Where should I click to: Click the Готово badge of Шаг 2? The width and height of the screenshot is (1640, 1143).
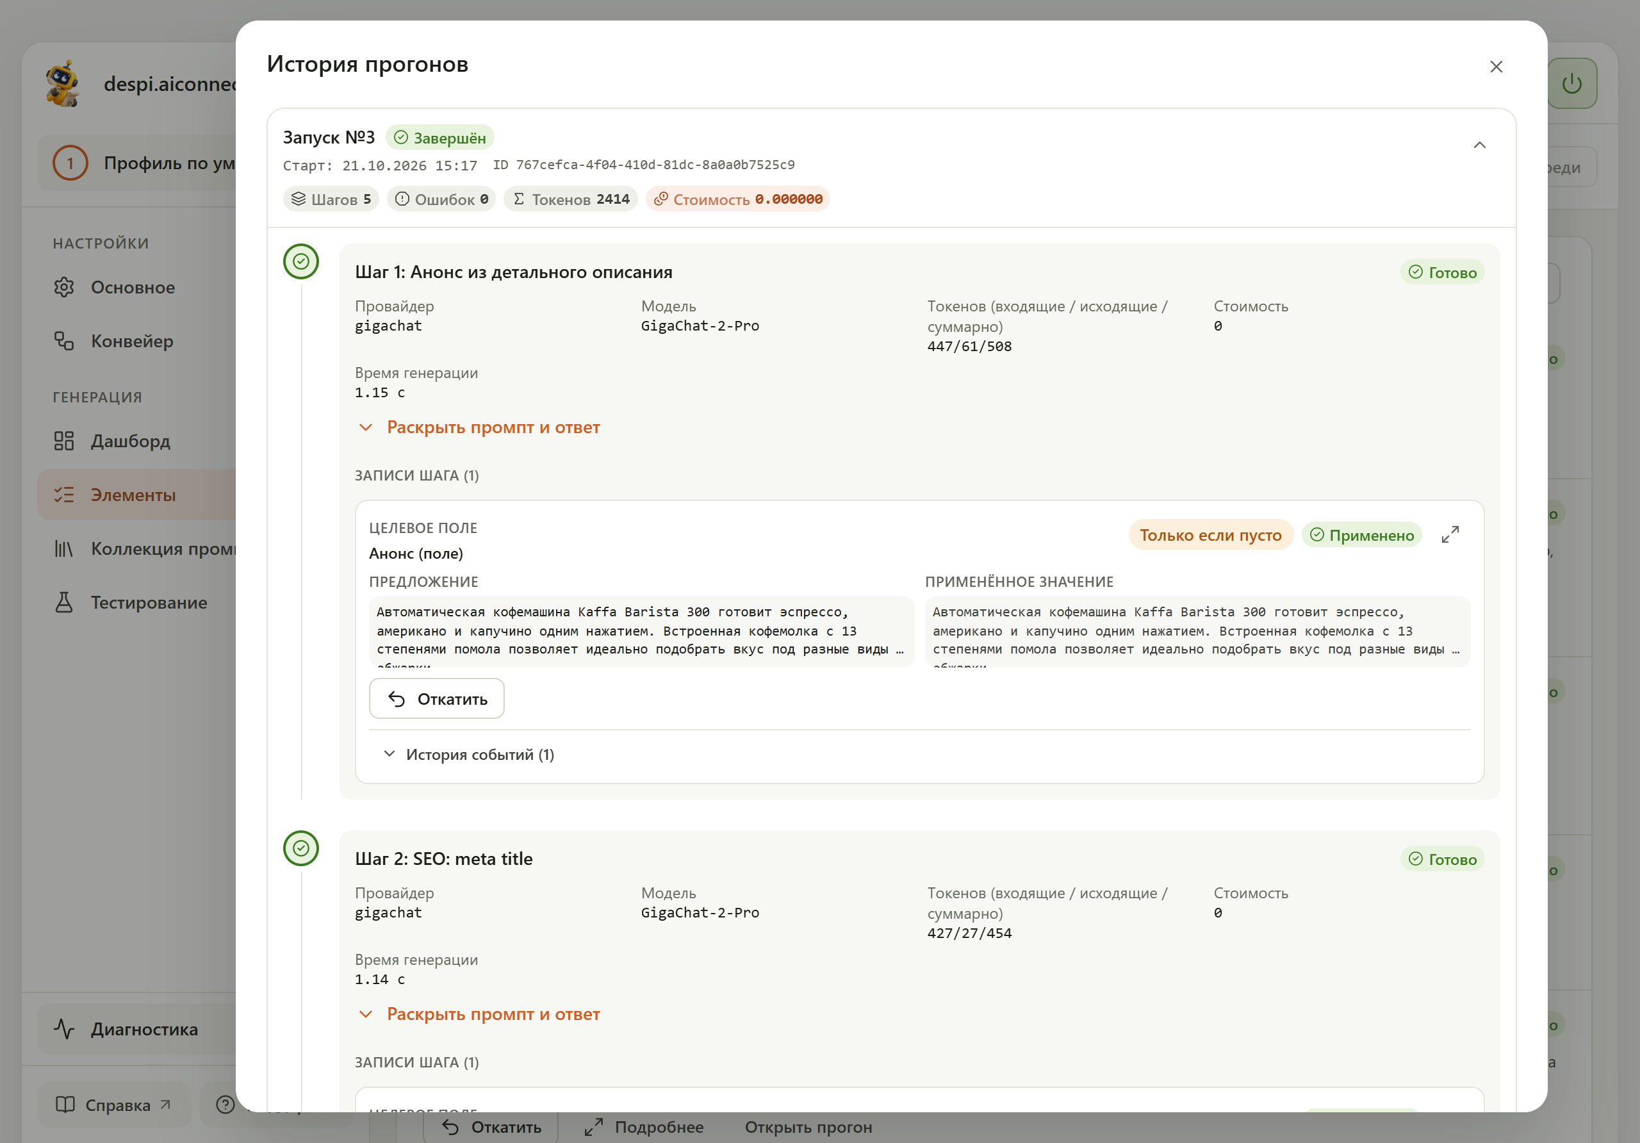coord(1442,859)
